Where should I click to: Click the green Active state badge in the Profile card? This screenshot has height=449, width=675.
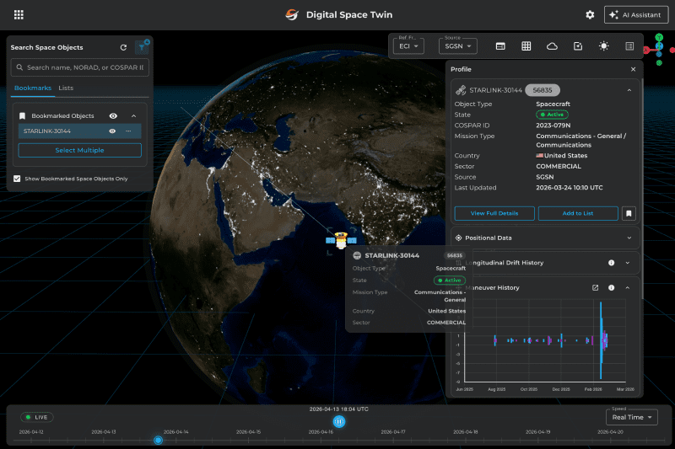(552, 115)
